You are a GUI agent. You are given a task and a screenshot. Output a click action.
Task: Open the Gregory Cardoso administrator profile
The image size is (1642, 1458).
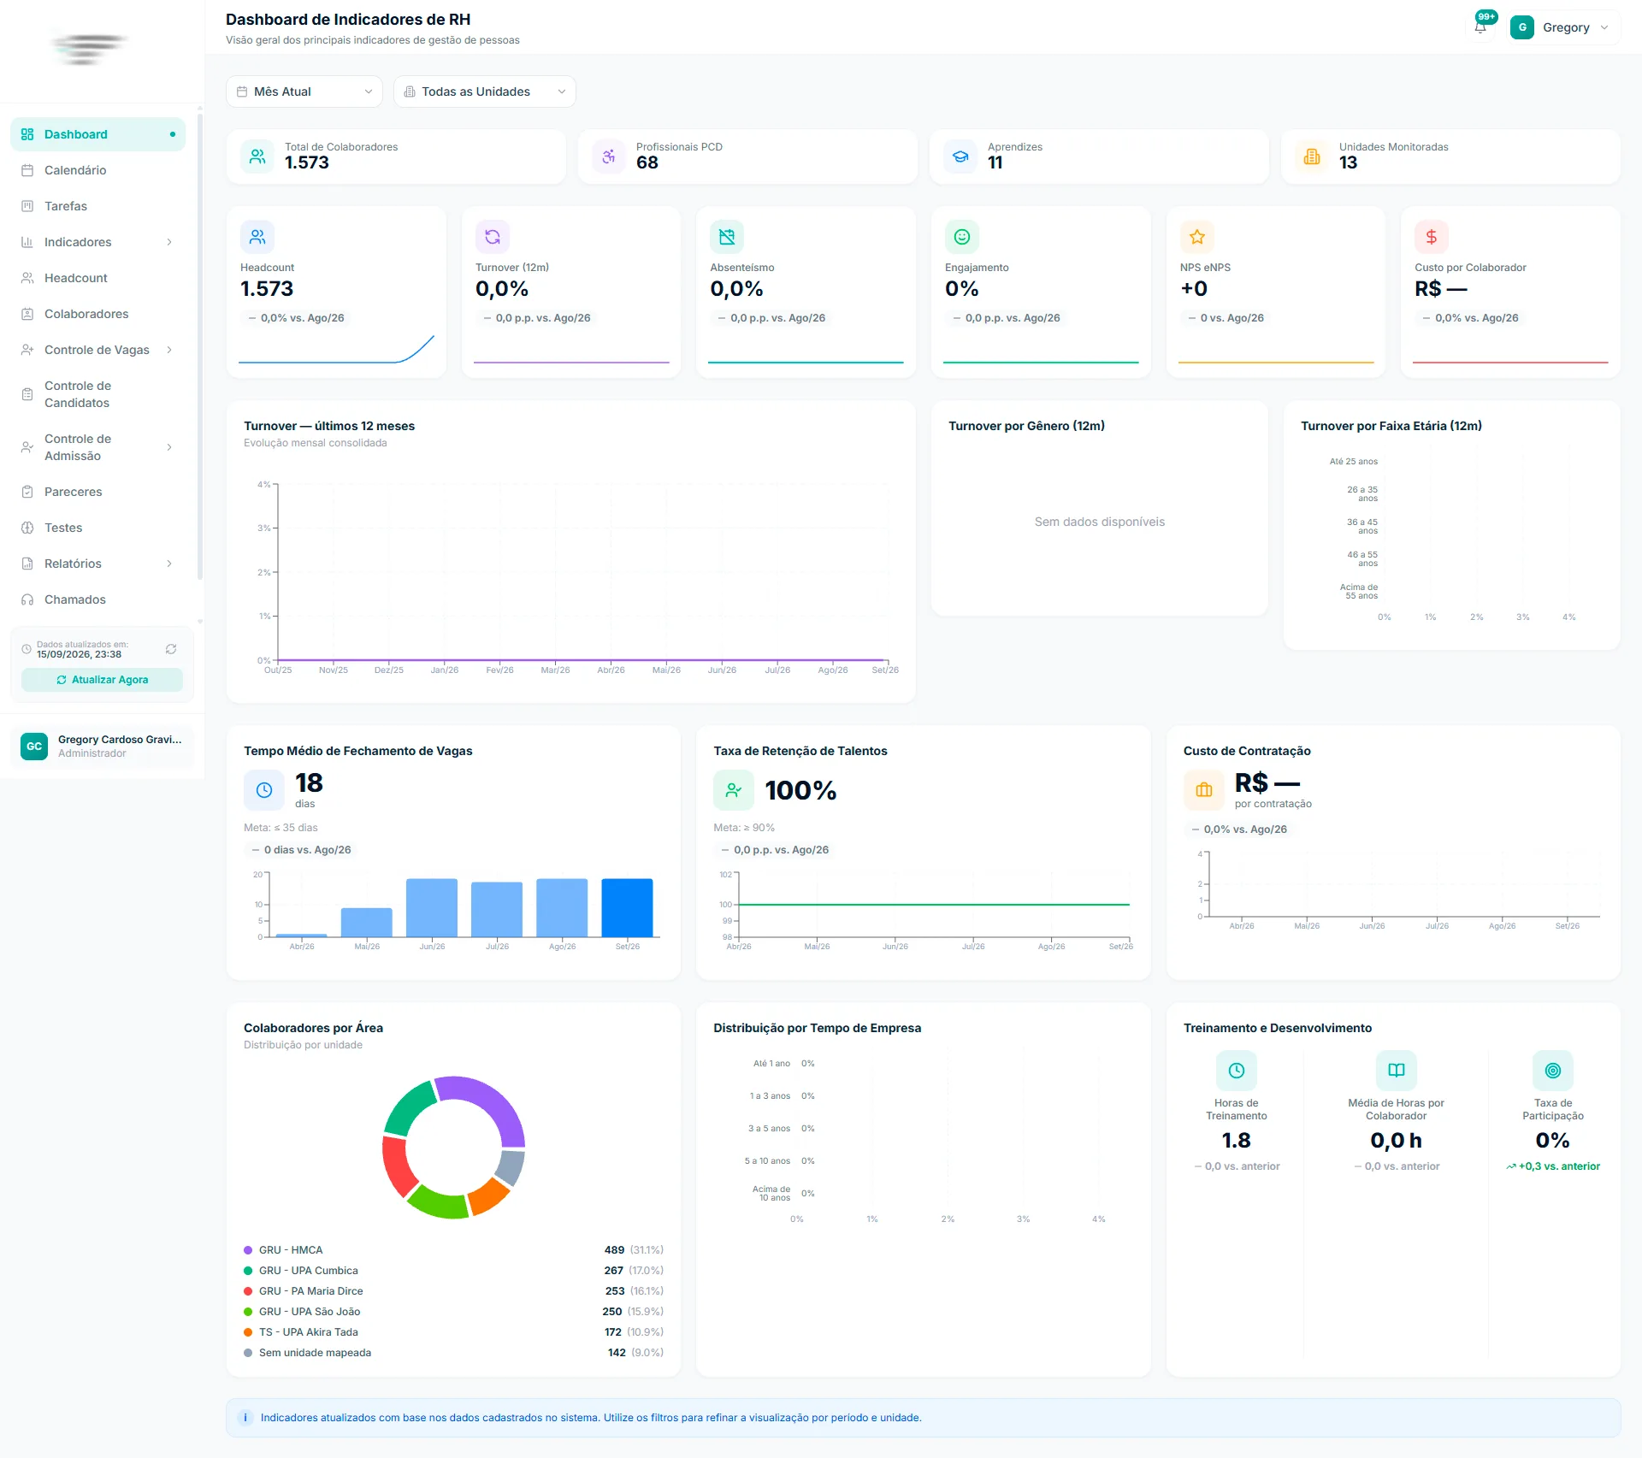click(x=103, y=747)
